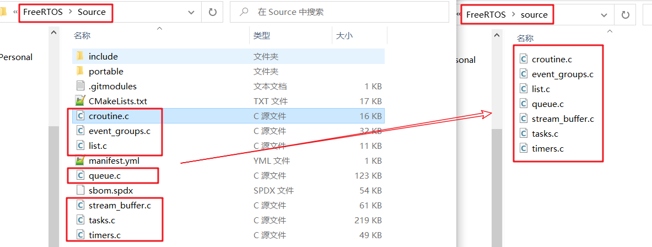Select the '219 KB' size cell
The image size is (652, 247).
coord(368,221)
